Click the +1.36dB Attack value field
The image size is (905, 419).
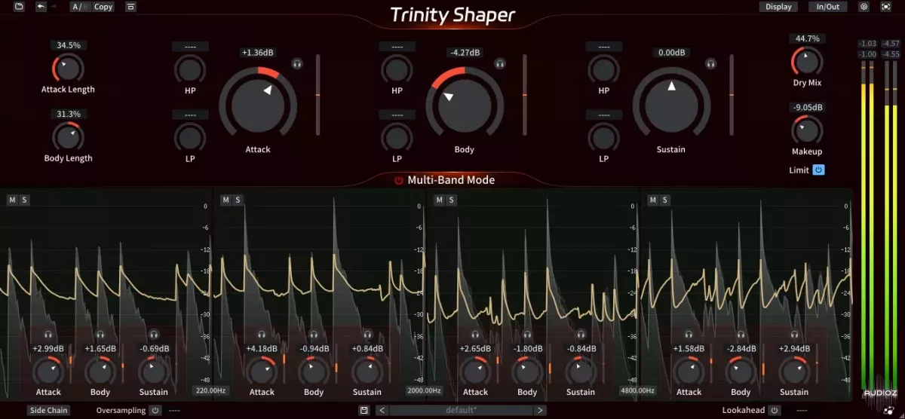(x=258, y=53)
